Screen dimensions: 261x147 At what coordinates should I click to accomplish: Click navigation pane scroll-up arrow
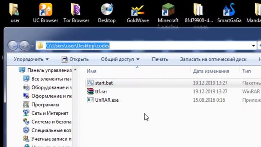pyautogui.click(x=75, y=70)
